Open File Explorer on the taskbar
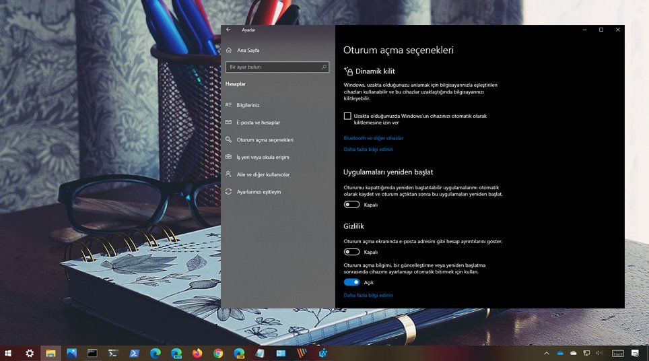The image size is (649, 361). click(x=50, y=353)
